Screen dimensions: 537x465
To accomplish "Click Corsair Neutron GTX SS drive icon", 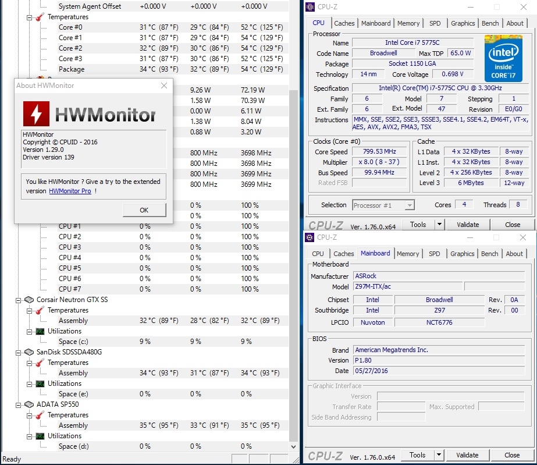I will [x=29, y=300].
